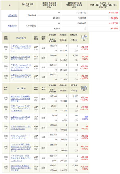
Task: Open 日経平均高配当利回り株ファンド link in NISA(成) row
Action: coord(20,118)
